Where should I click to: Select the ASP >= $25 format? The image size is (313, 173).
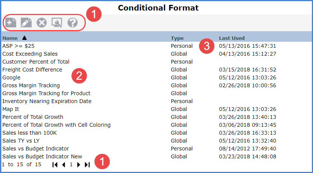coord(18,46)
